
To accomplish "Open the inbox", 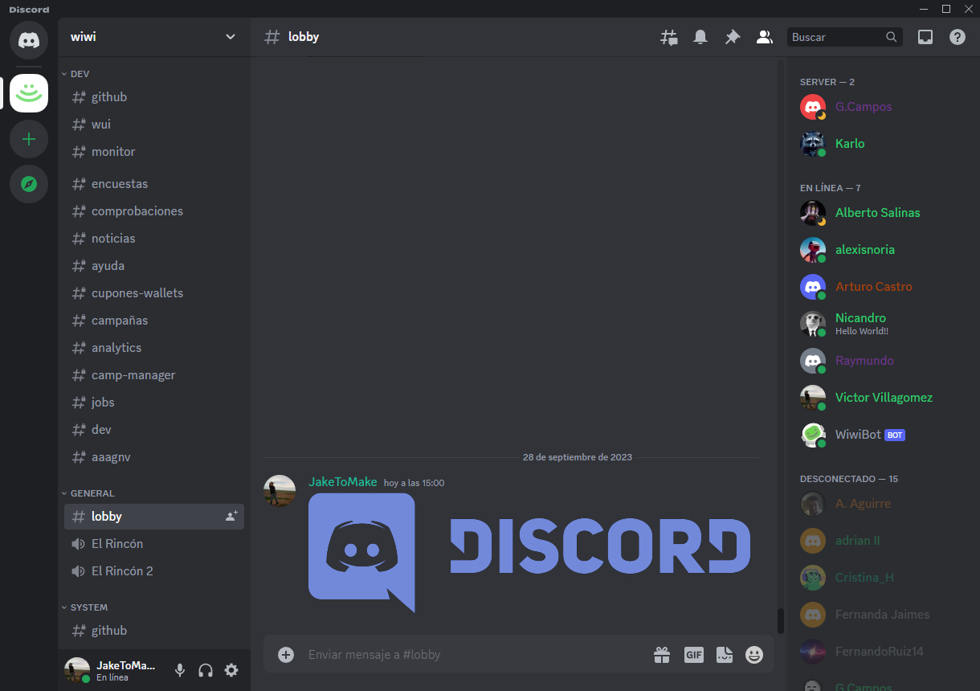I will tap(925, 37).
